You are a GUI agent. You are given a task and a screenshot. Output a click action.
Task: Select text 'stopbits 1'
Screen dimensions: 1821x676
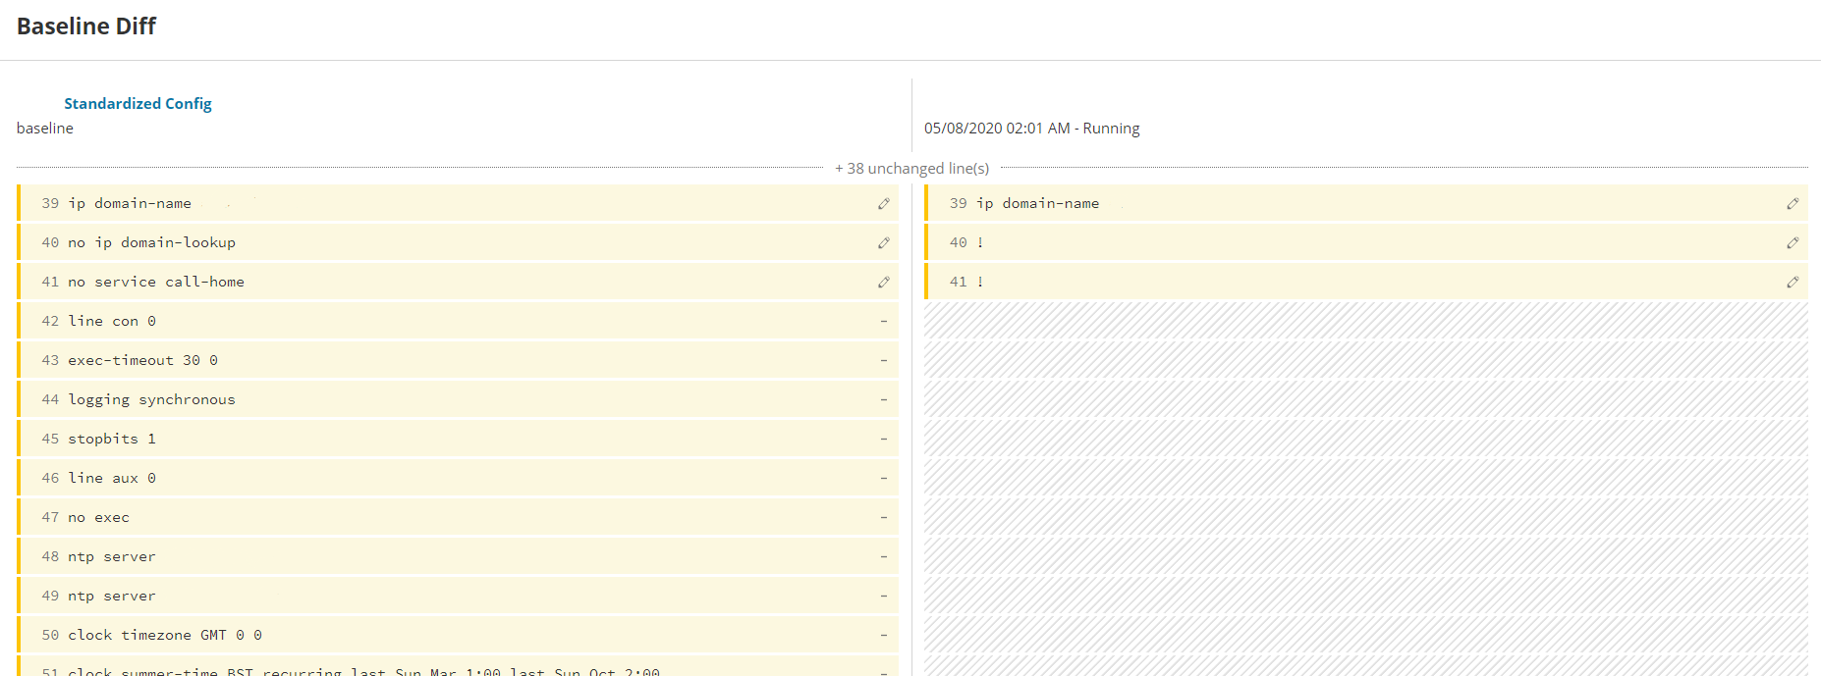pyautogui.click(x=112, y=439)
